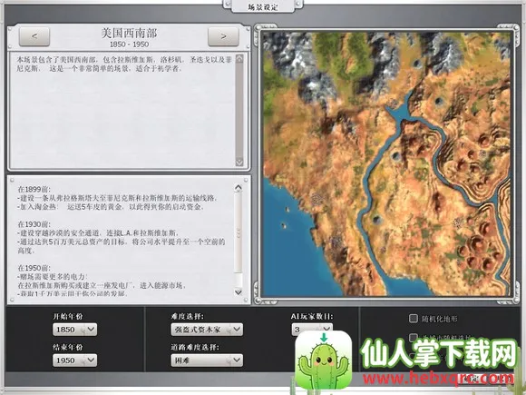Click the scenario title 美国西南部
526x395 pixels.
tap(129, 33)
